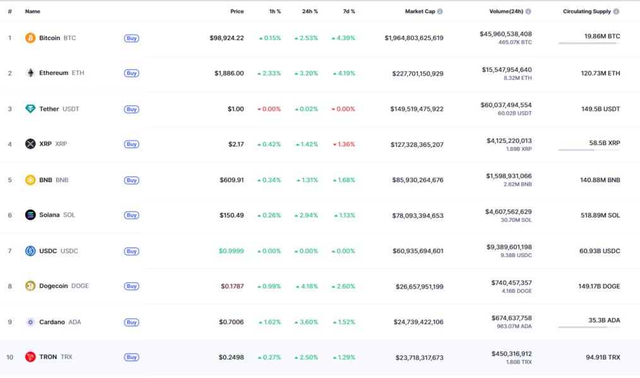Image resolution: width=640 pixels, height=378 pixels.
Task: Sort by the 7d % column header
Action: point(348,11)
